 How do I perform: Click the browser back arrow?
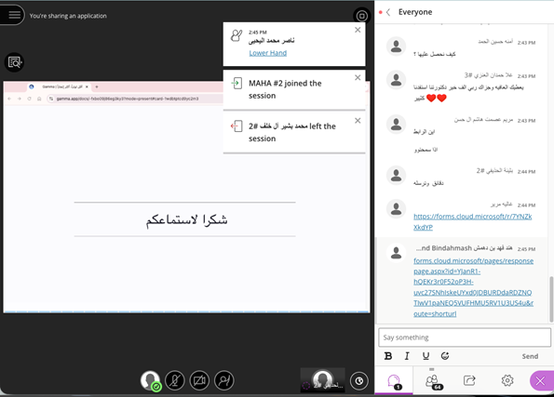coord(9,99)
